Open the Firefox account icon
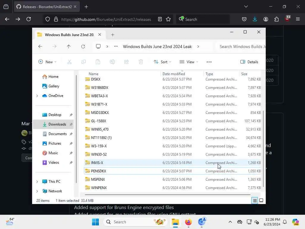Viewport: 305px width, 229px height. pyautogui.click(x=266, y=19)
